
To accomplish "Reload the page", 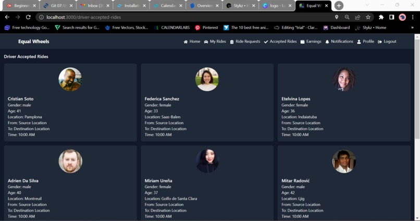I will pos(28,17).
